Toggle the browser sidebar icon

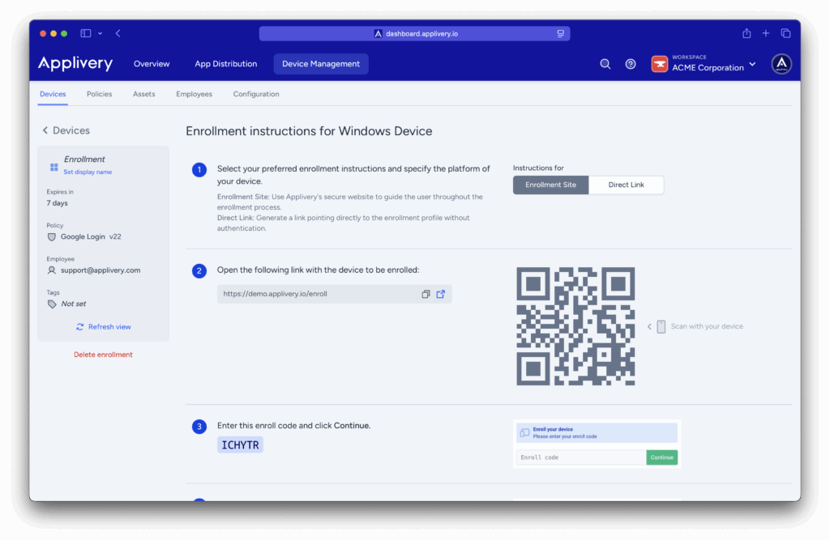[85, 33]
